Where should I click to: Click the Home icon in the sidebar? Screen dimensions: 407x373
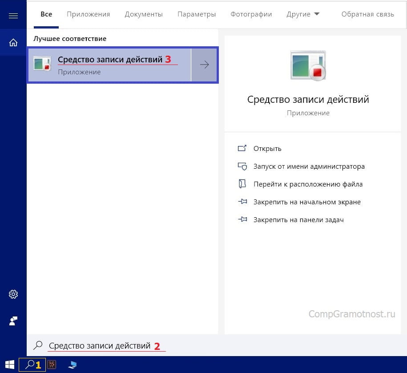pyautogui.click(x=13, y=42)
